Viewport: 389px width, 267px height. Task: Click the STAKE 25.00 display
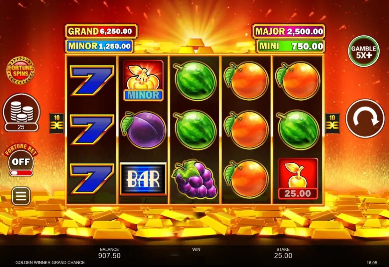[x=283, y=253]
